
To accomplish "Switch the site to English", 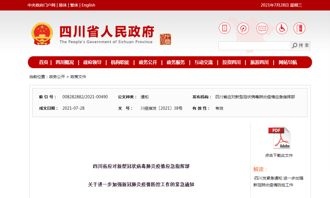I will 88,5.
